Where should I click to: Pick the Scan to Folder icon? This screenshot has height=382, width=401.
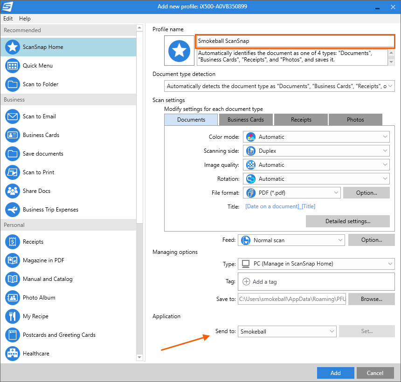point(12,84)
